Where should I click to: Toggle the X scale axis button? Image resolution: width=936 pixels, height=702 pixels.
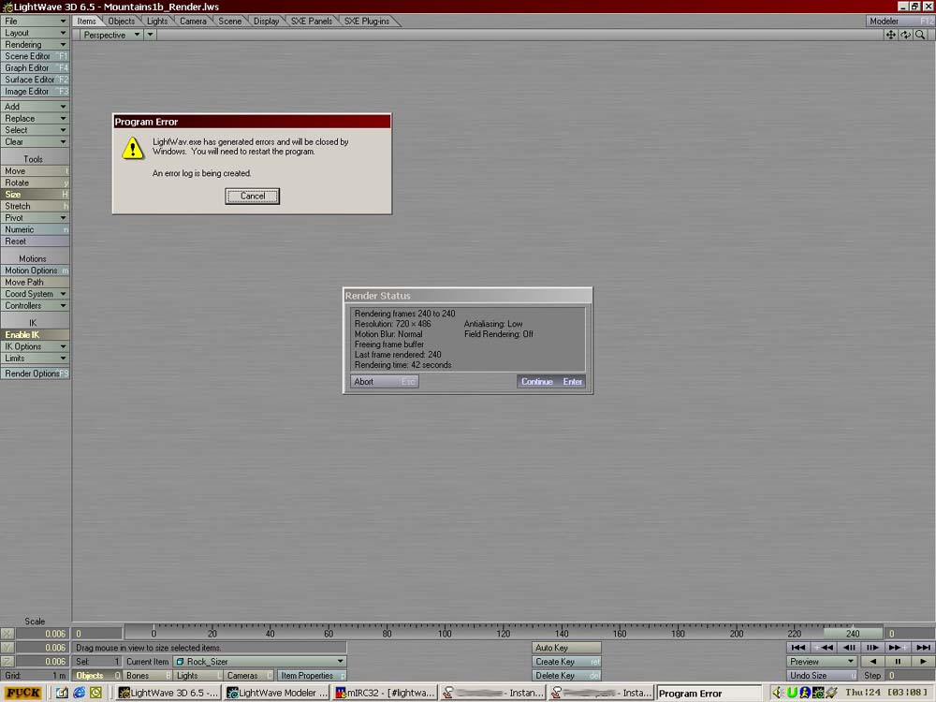(x=7, y=634)
